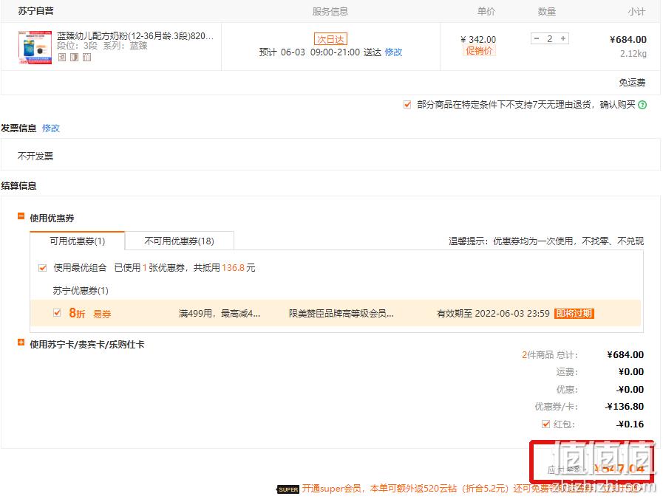Open the 蓝臻幼儿配方奶粉 product title link
This screenshot has width=663, height=499.
pos(135,36)
